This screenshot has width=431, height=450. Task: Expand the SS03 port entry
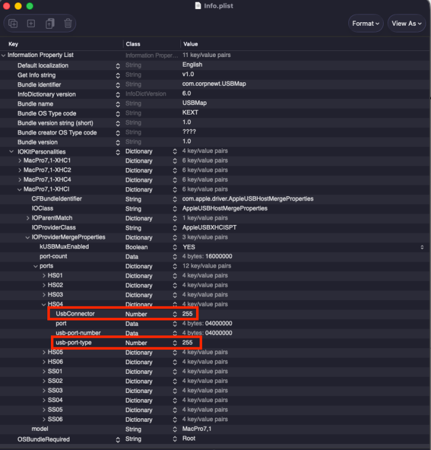tap(44, 391)
